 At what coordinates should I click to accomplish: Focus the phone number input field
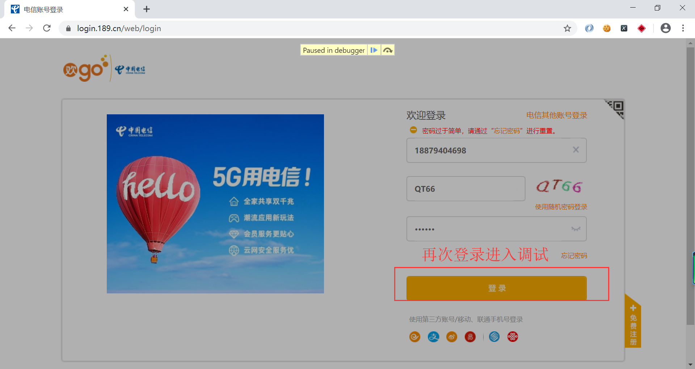click(496, 150)
